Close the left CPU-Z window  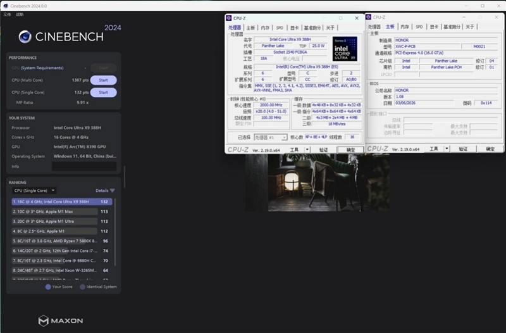(x=357, y=18)
